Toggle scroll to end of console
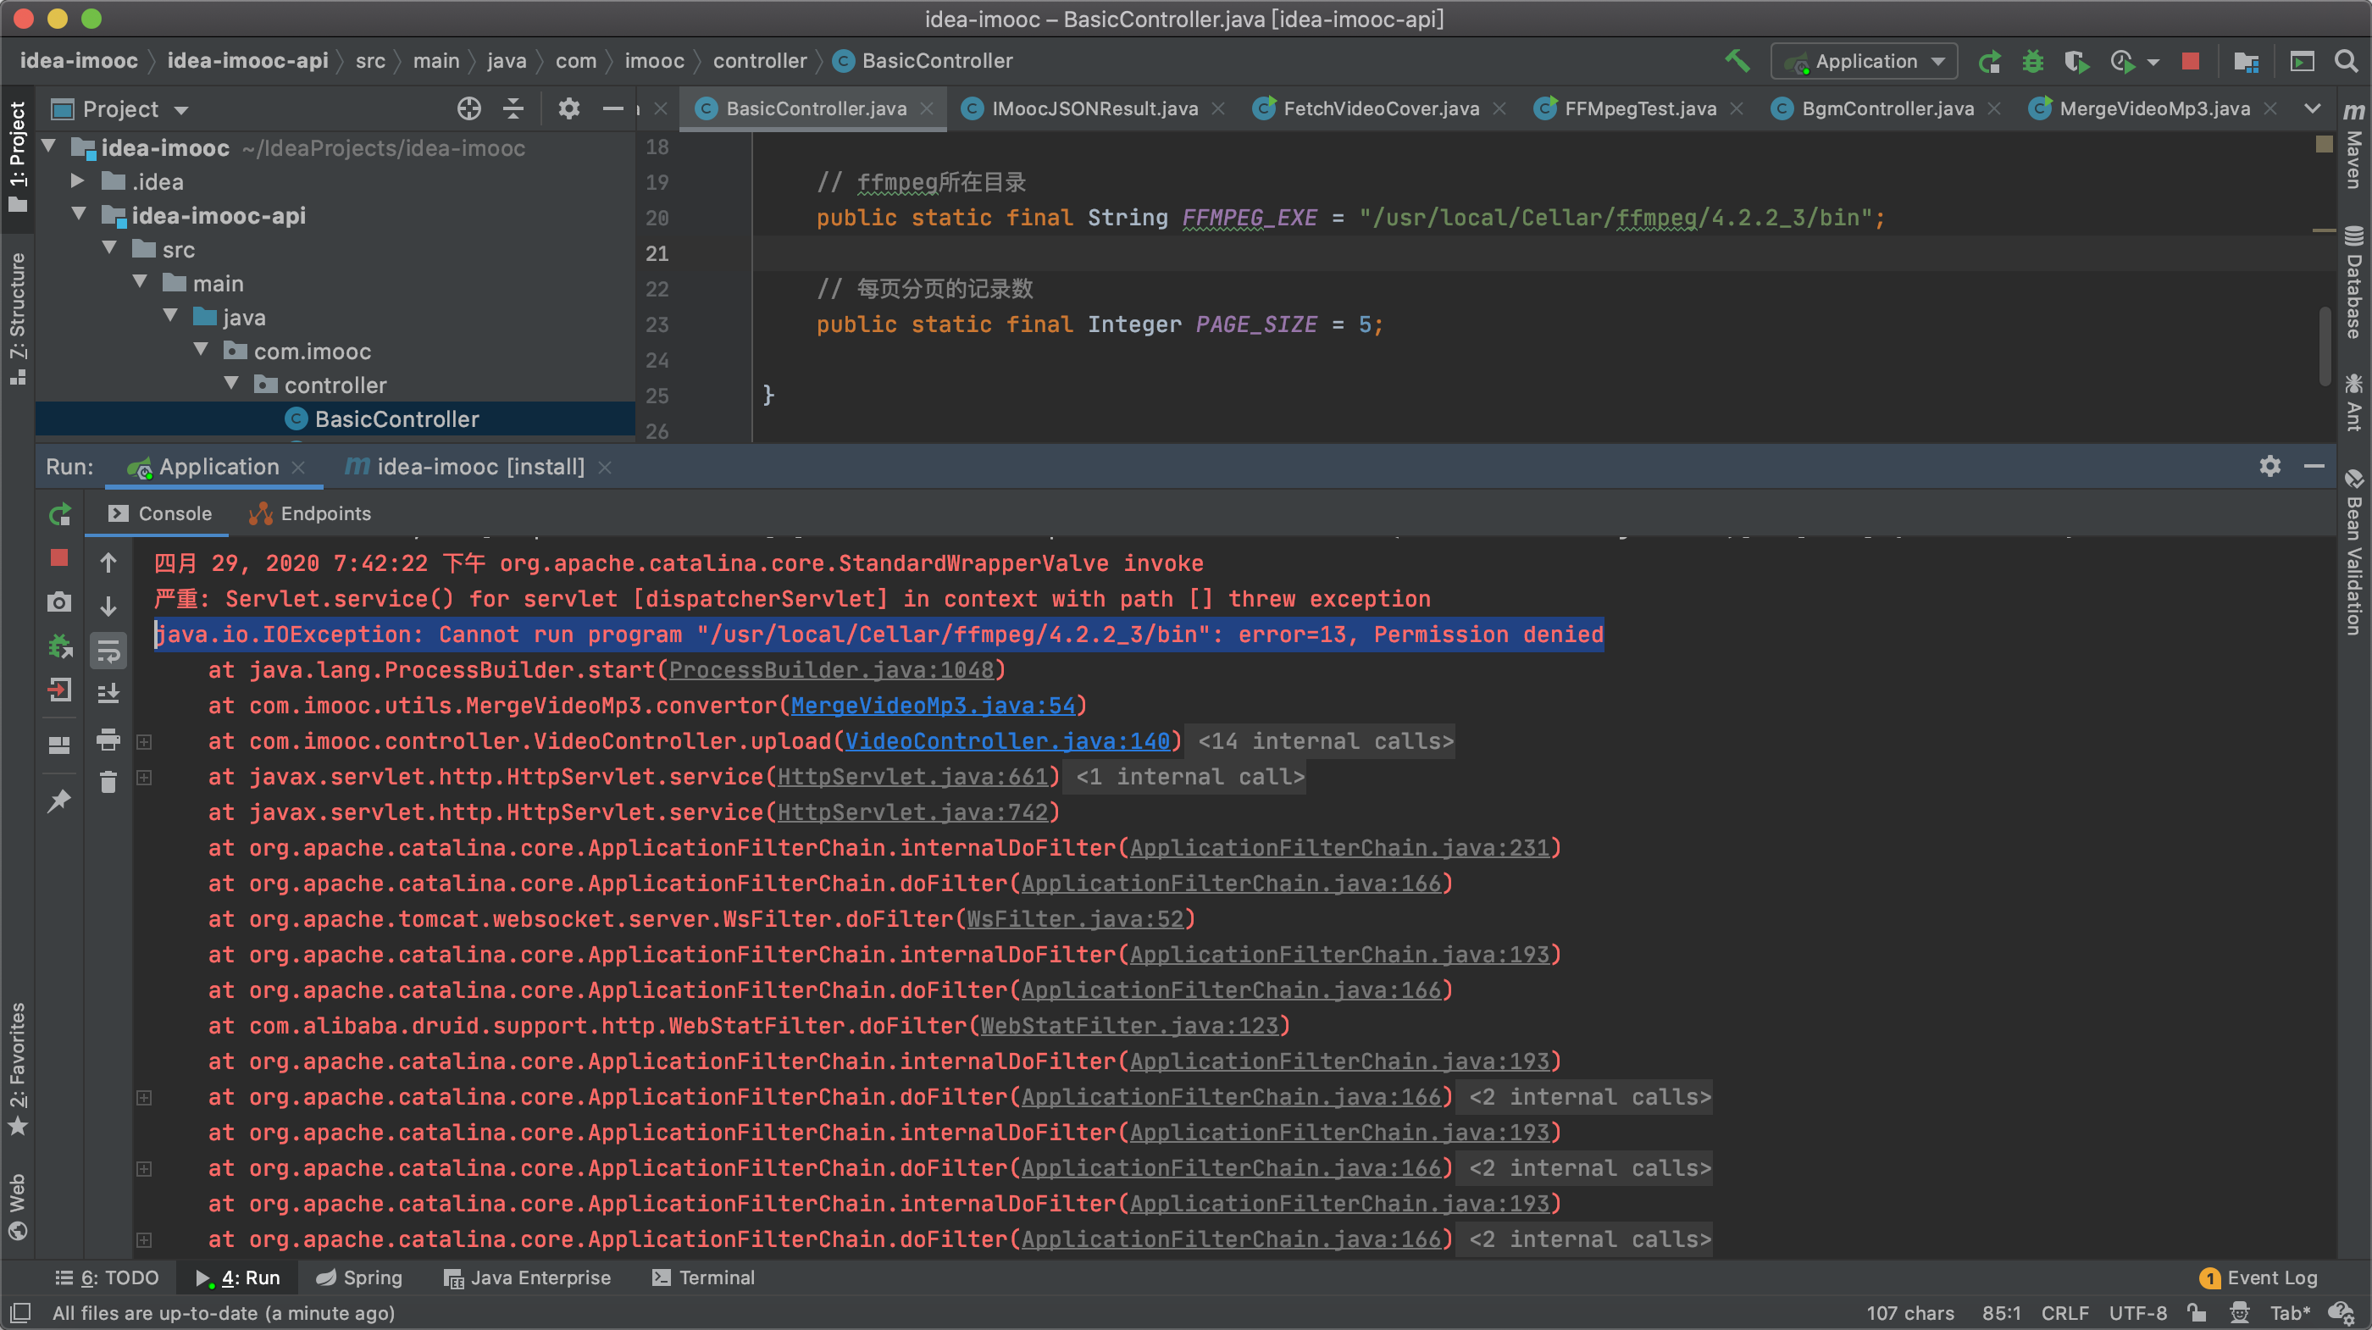Screen dimensions: 2372x1330 (x=108, y=693)
